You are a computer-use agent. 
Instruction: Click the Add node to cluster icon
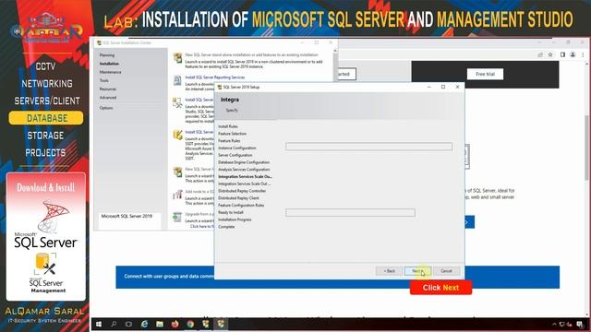[x=177, y=195]
